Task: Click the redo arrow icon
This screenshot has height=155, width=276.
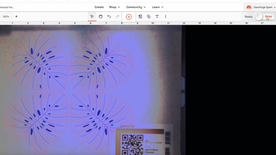Action: click(x=118, y=16)
